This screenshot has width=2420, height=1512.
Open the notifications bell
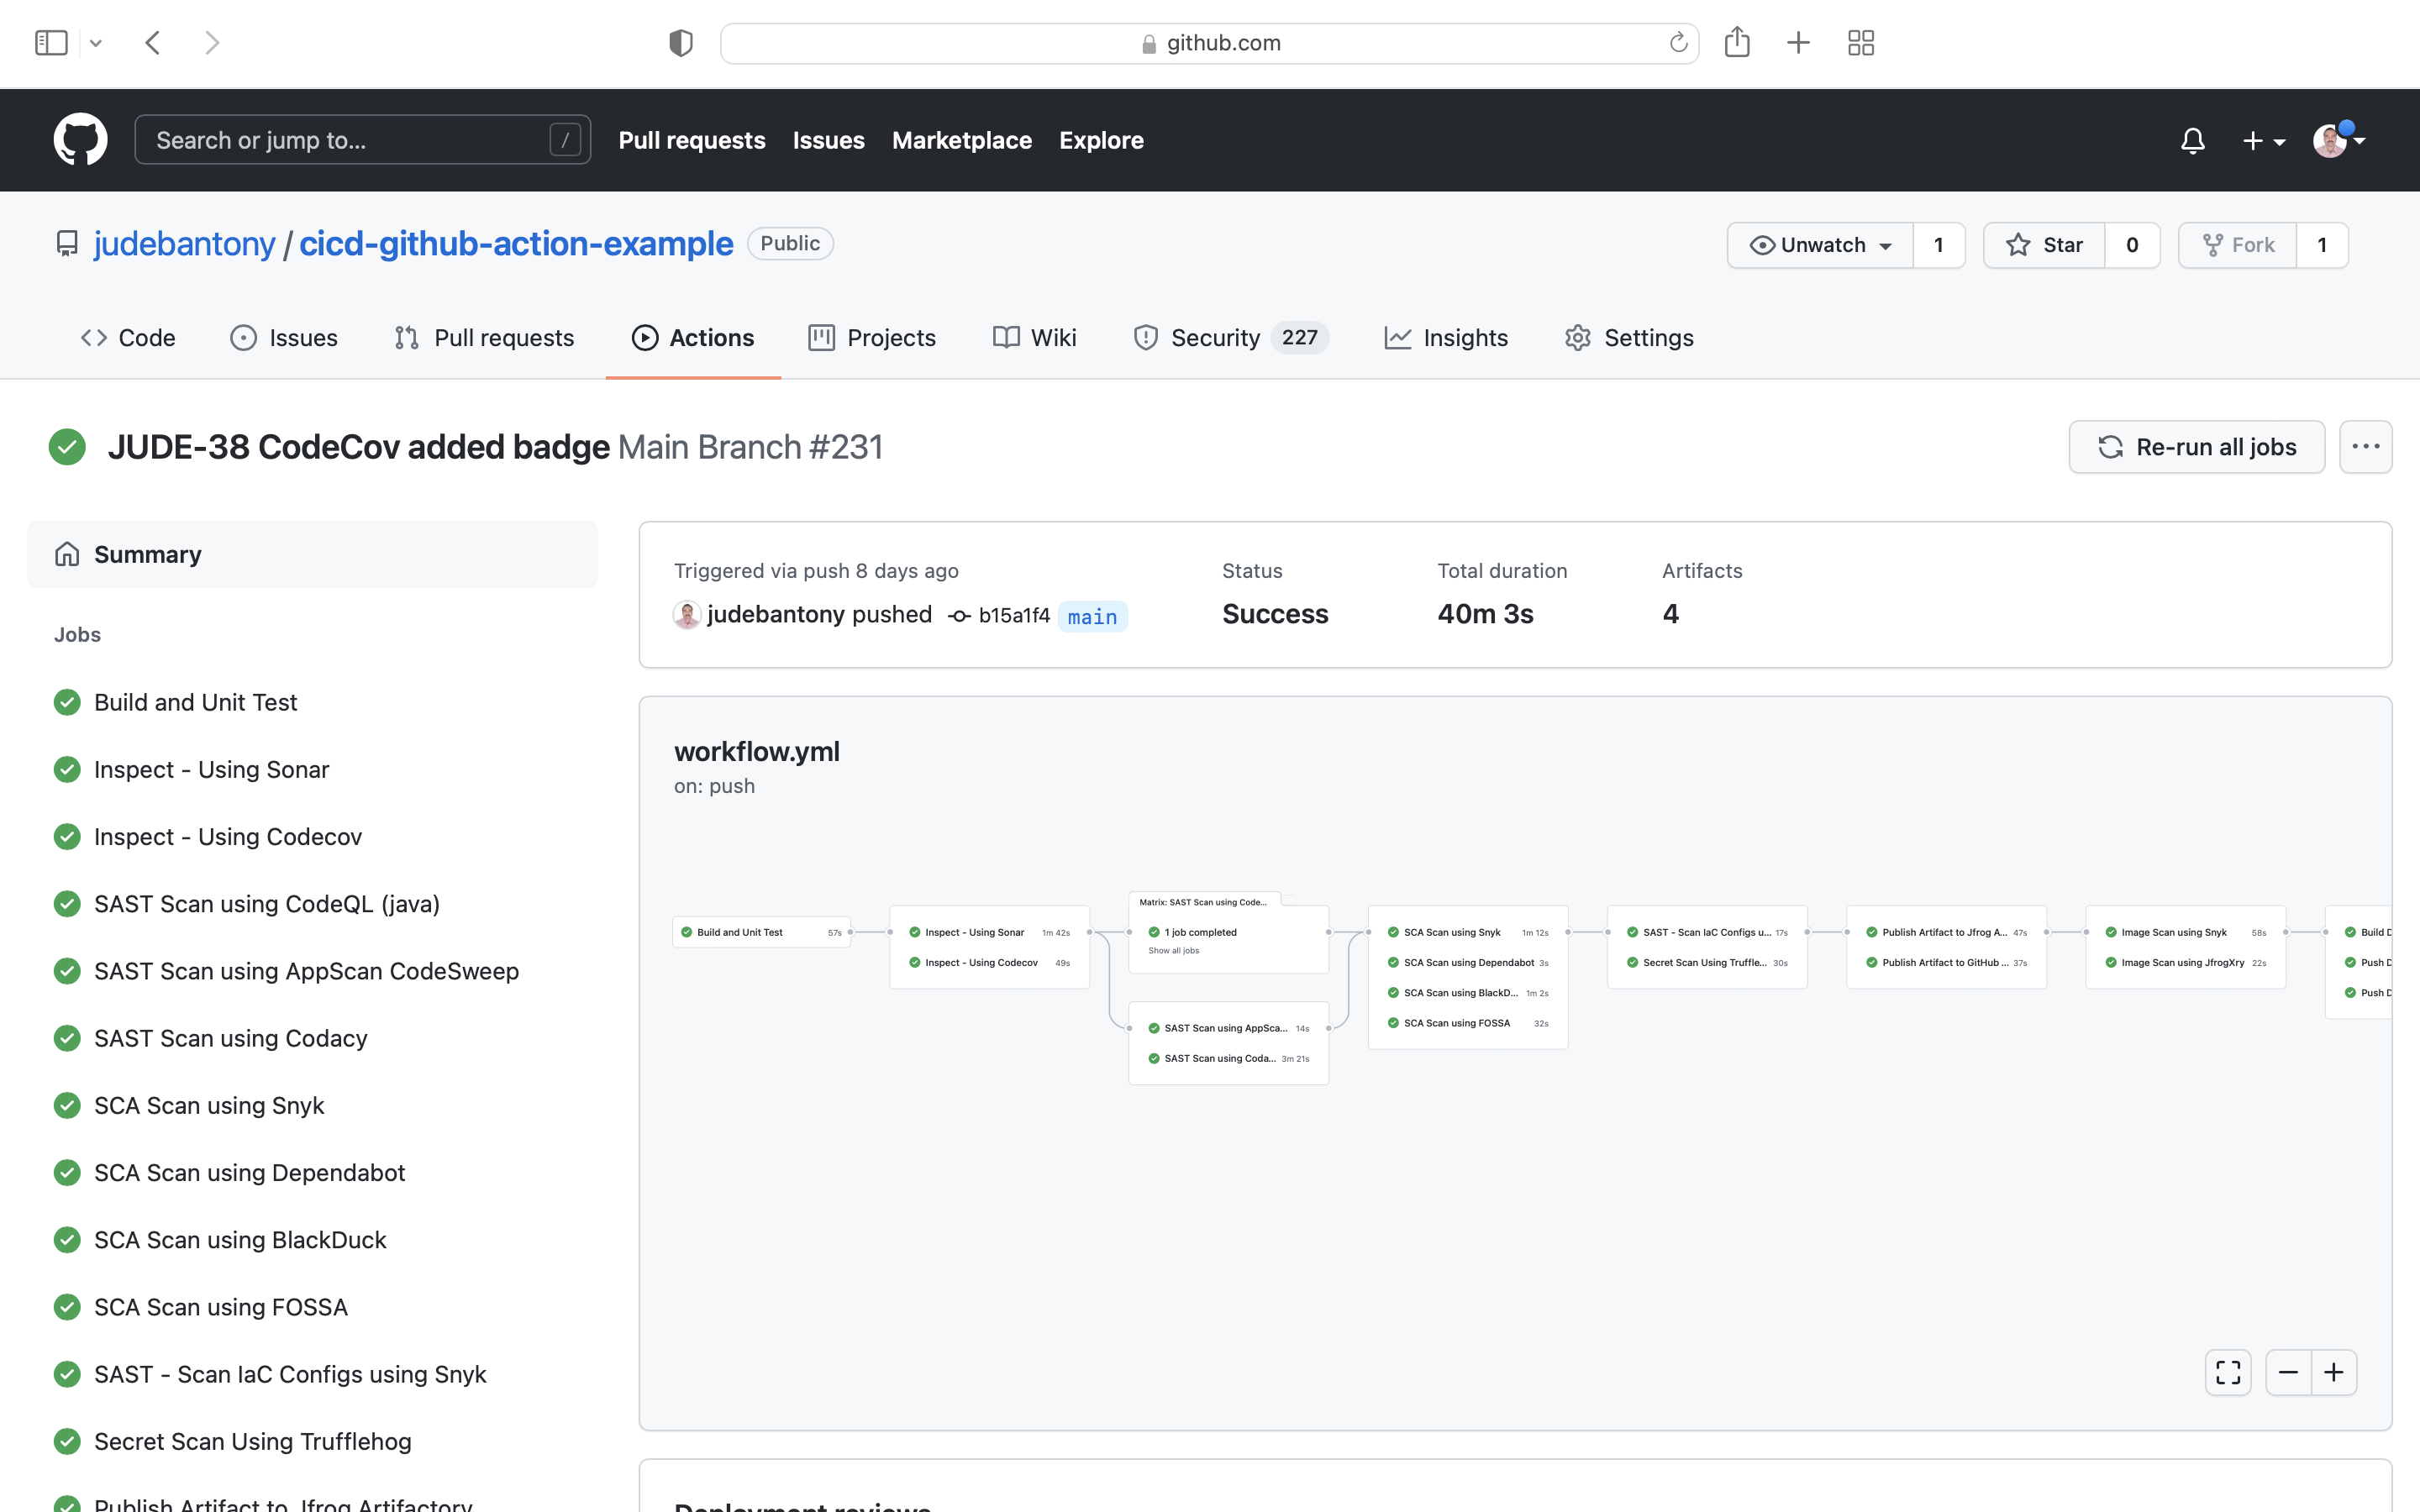[x=2192, y=141]
